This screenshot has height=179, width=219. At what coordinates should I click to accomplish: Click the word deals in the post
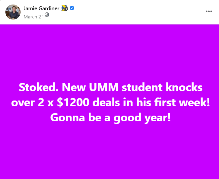(106, 102)
